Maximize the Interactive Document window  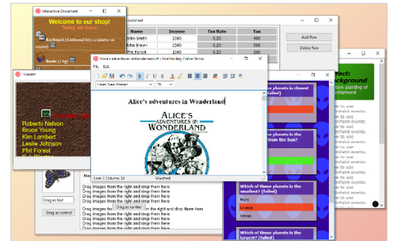click(104, 11)
